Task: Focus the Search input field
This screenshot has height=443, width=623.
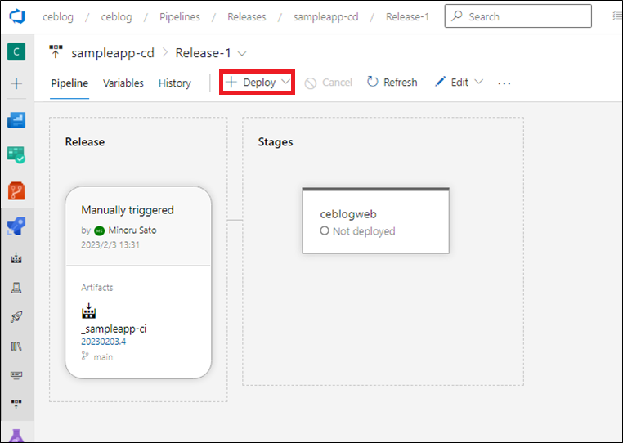Action: coord(518,16)
